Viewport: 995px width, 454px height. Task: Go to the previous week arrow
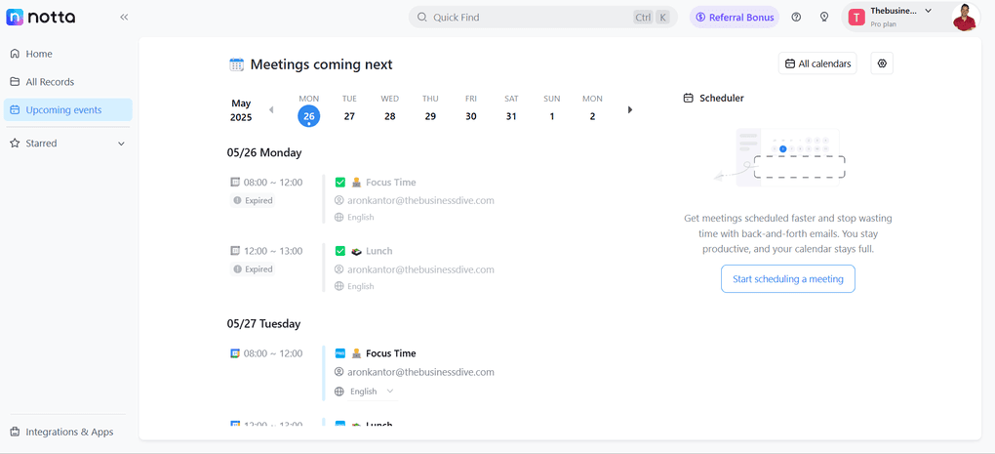tap(271, 110)
